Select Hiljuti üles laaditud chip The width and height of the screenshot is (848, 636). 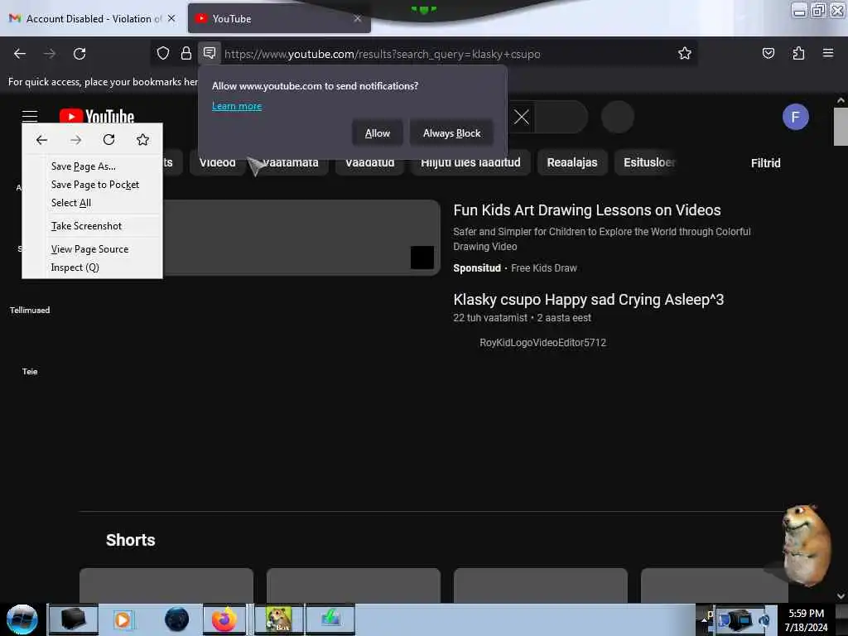(x=470, y=163)
